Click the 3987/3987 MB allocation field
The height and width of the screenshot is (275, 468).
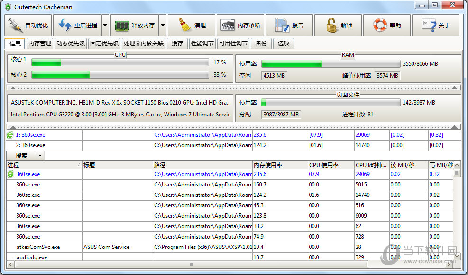pyautogui.click(x=281, y=115)
